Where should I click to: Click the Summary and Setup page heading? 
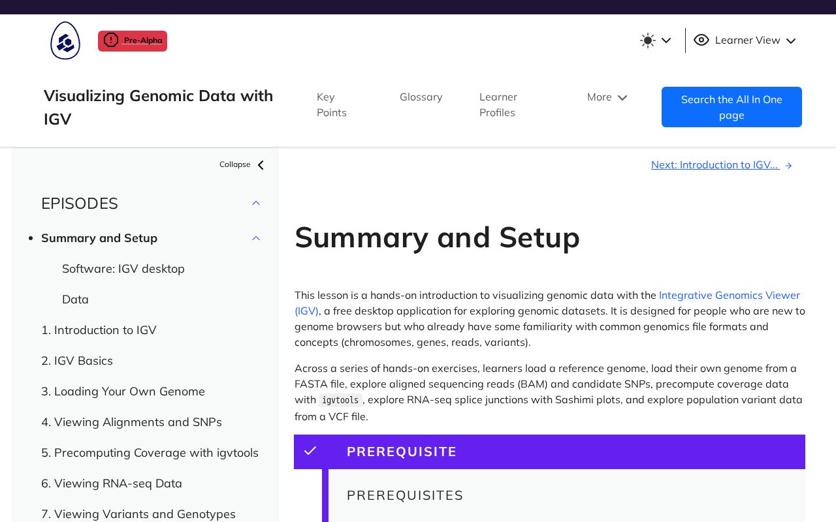click(x=437, y=238)
